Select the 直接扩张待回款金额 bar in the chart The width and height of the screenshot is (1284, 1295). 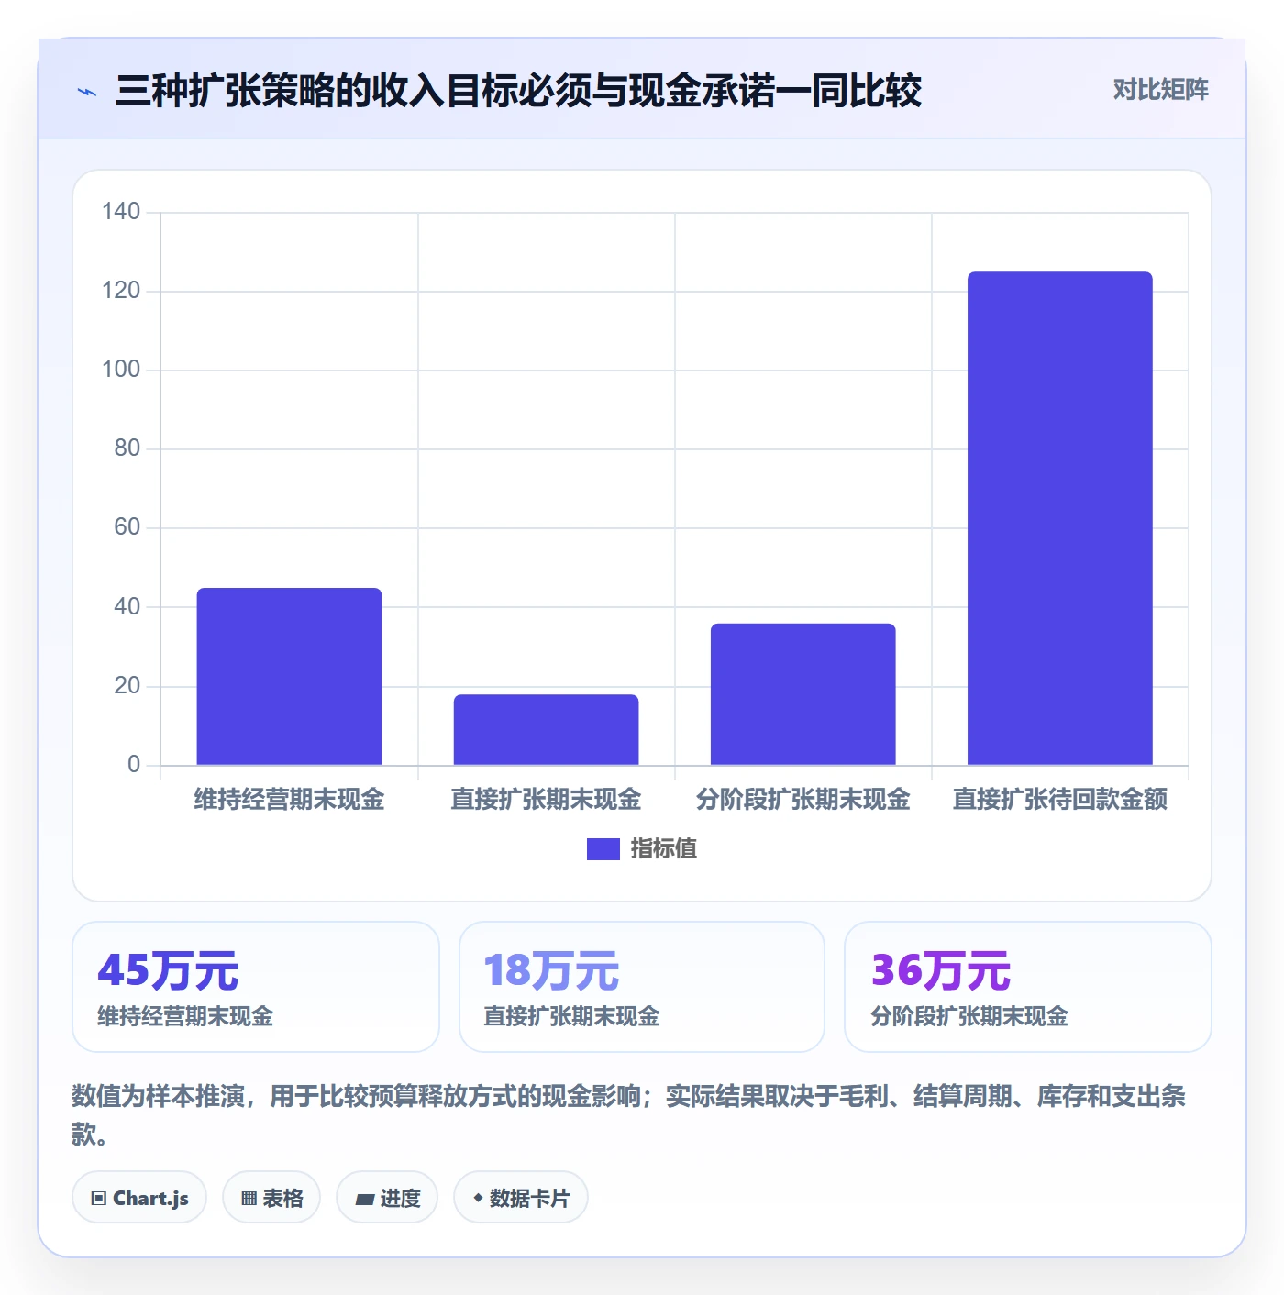[1059, 518]
